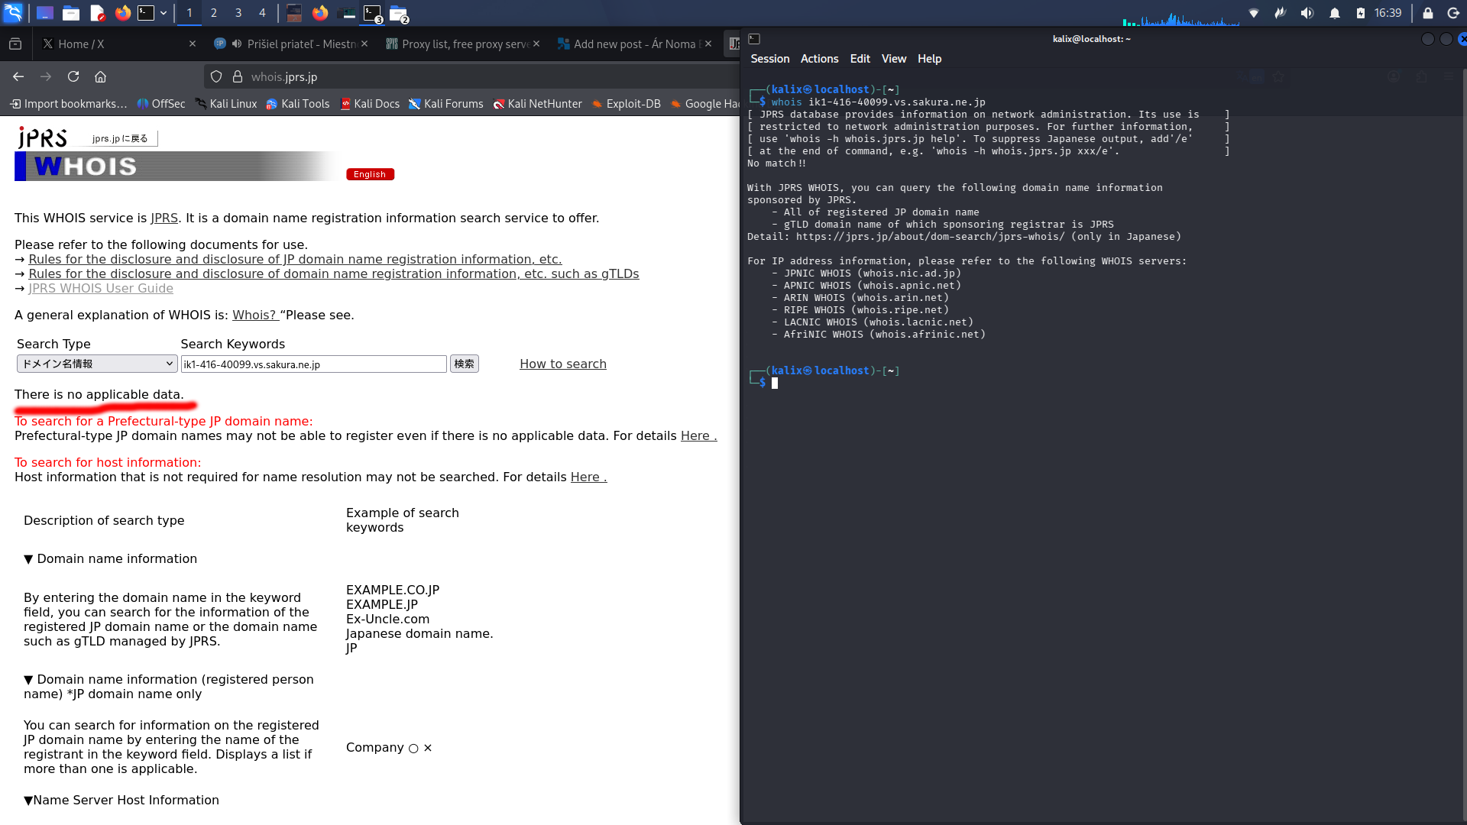This screenshot has width=1467, height=825.
Task: Go back to the previous page
Action: pyautogui.click(x=18, y=76)
